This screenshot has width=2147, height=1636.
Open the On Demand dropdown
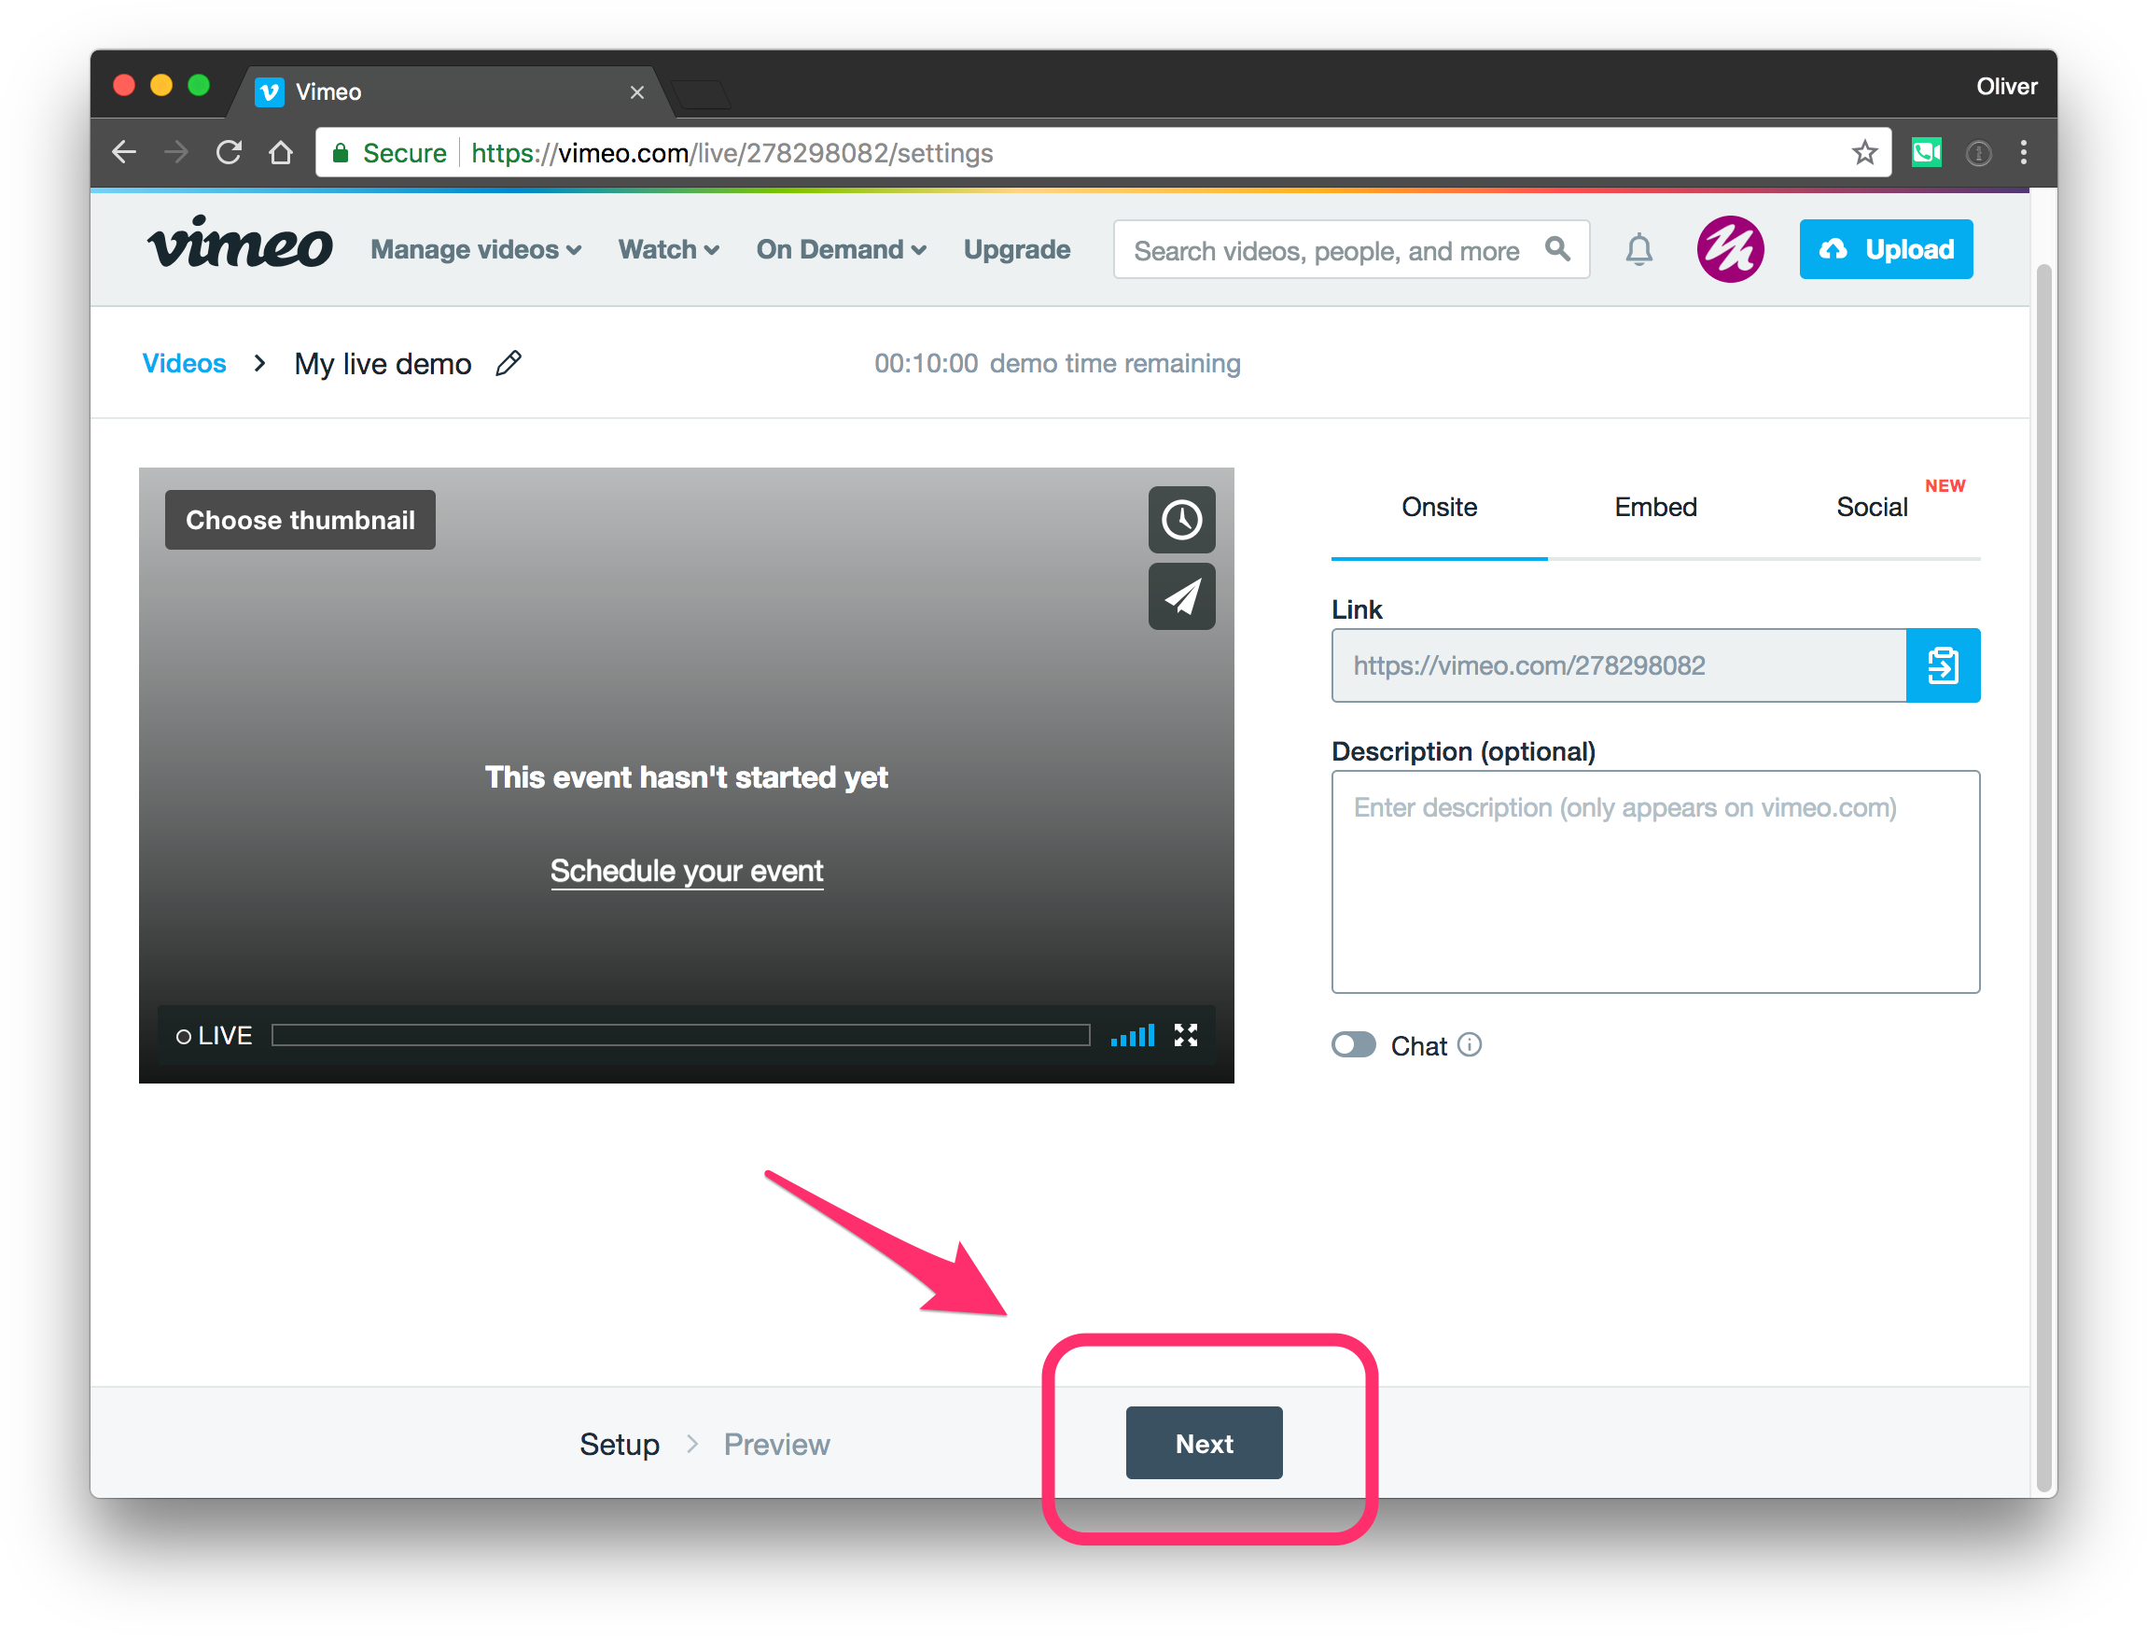pyautogui.click(x=842, y=250)
